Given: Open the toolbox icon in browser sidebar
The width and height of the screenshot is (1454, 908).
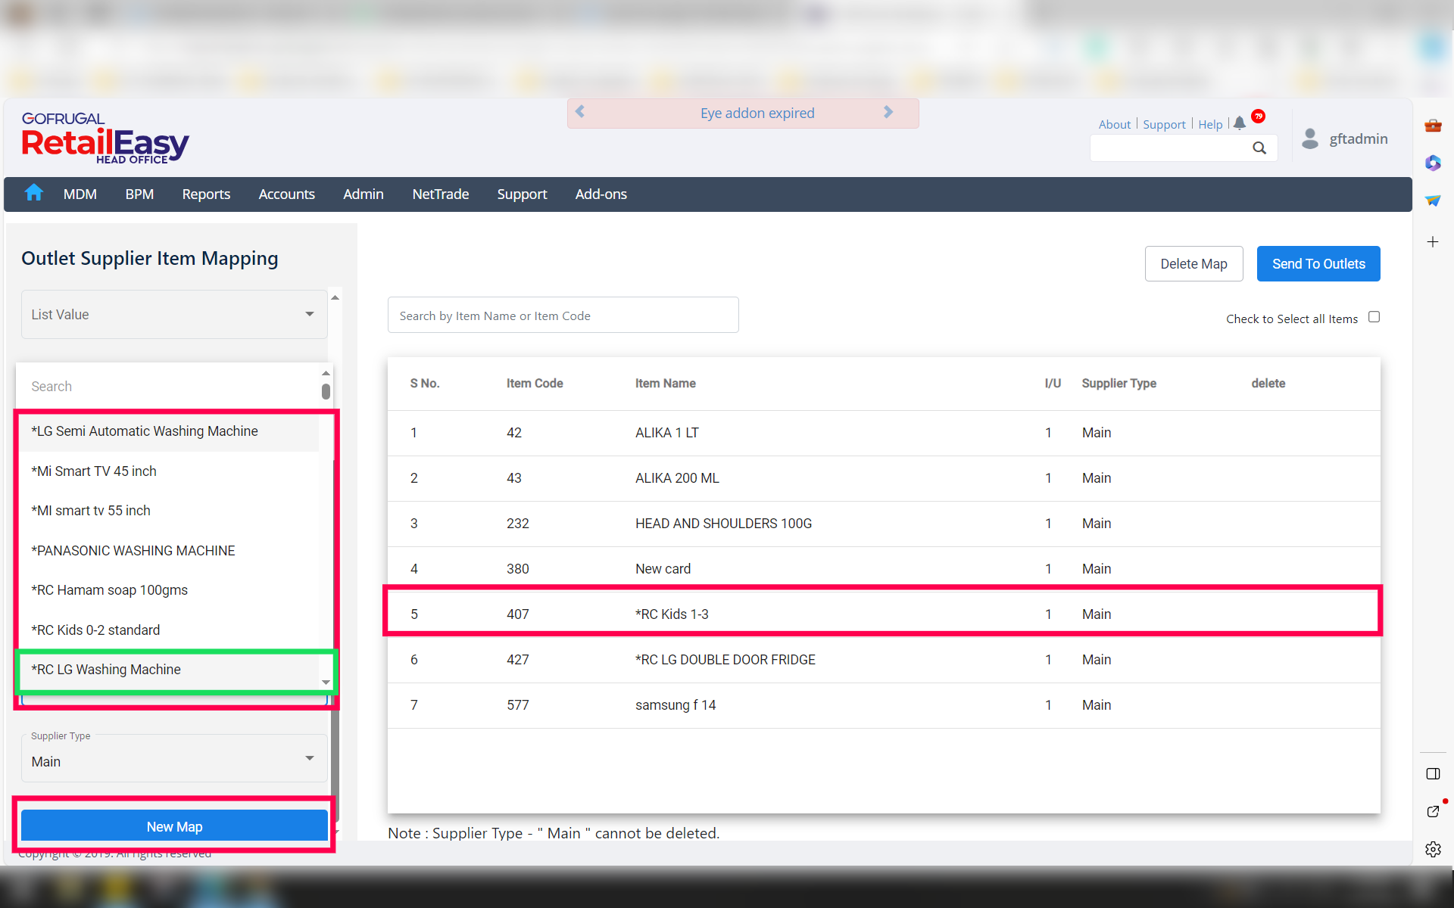Looking at the screenshot, I should click(x=1433, y=126).
